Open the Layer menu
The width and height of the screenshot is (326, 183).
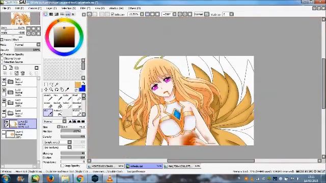pos(51,8)
